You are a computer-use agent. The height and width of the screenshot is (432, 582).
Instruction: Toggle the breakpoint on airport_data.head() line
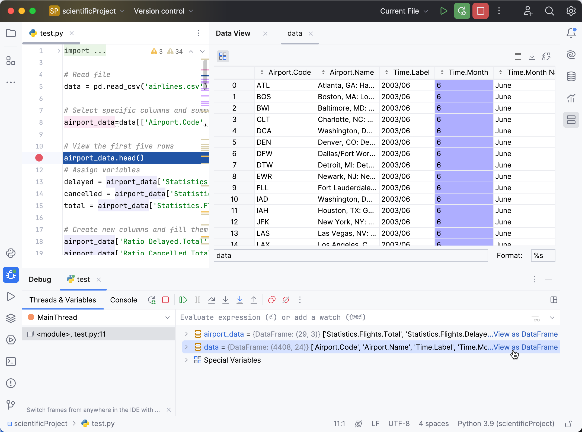coord(39,157)
